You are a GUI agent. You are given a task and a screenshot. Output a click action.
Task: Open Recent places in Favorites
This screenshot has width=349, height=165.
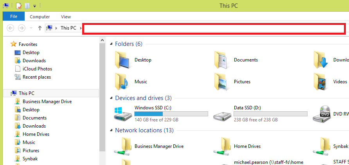tap(37, 77)
